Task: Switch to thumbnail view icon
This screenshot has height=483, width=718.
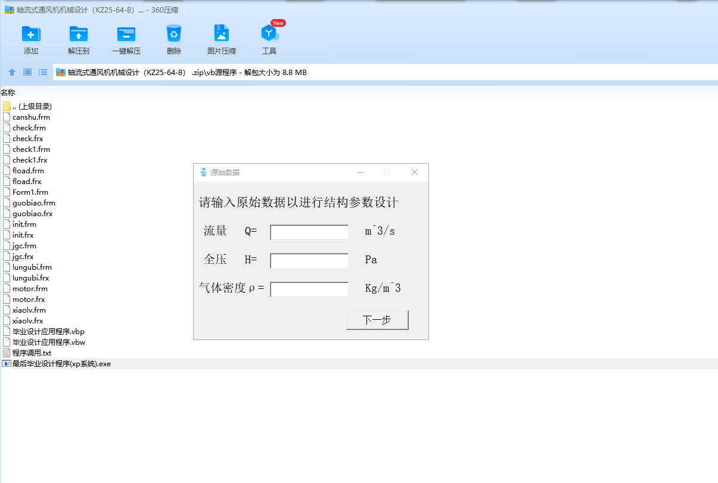Action: click(27, 72)
